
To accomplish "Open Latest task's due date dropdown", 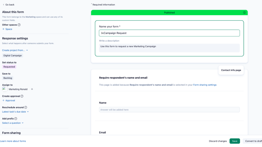I will coord(15,112).
